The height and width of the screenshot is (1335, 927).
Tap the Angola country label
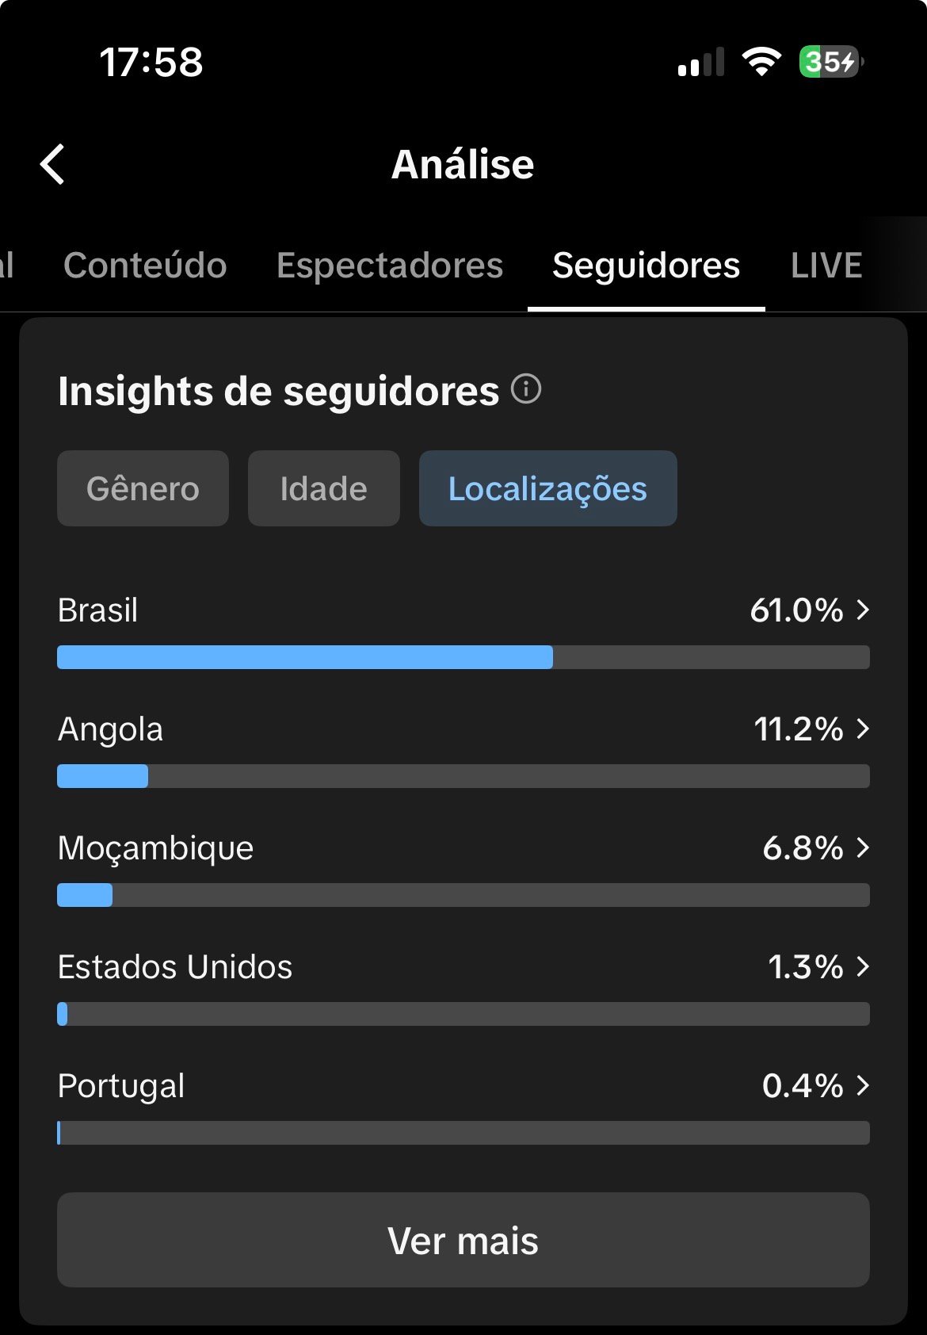(x=110, y=729)
